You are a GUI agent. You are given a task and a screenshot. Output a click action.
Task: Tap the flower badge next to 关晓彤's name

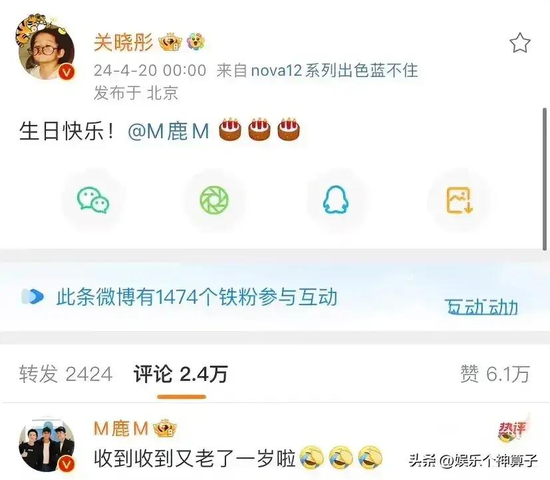(x=196, y=42)
